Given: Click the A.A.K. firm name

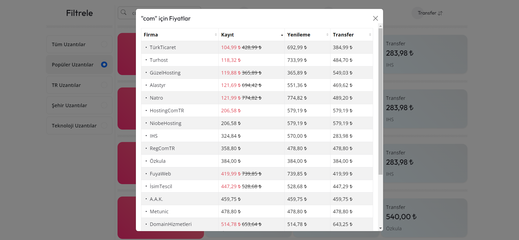Looking at the screenshot, I should click(156, 199).
